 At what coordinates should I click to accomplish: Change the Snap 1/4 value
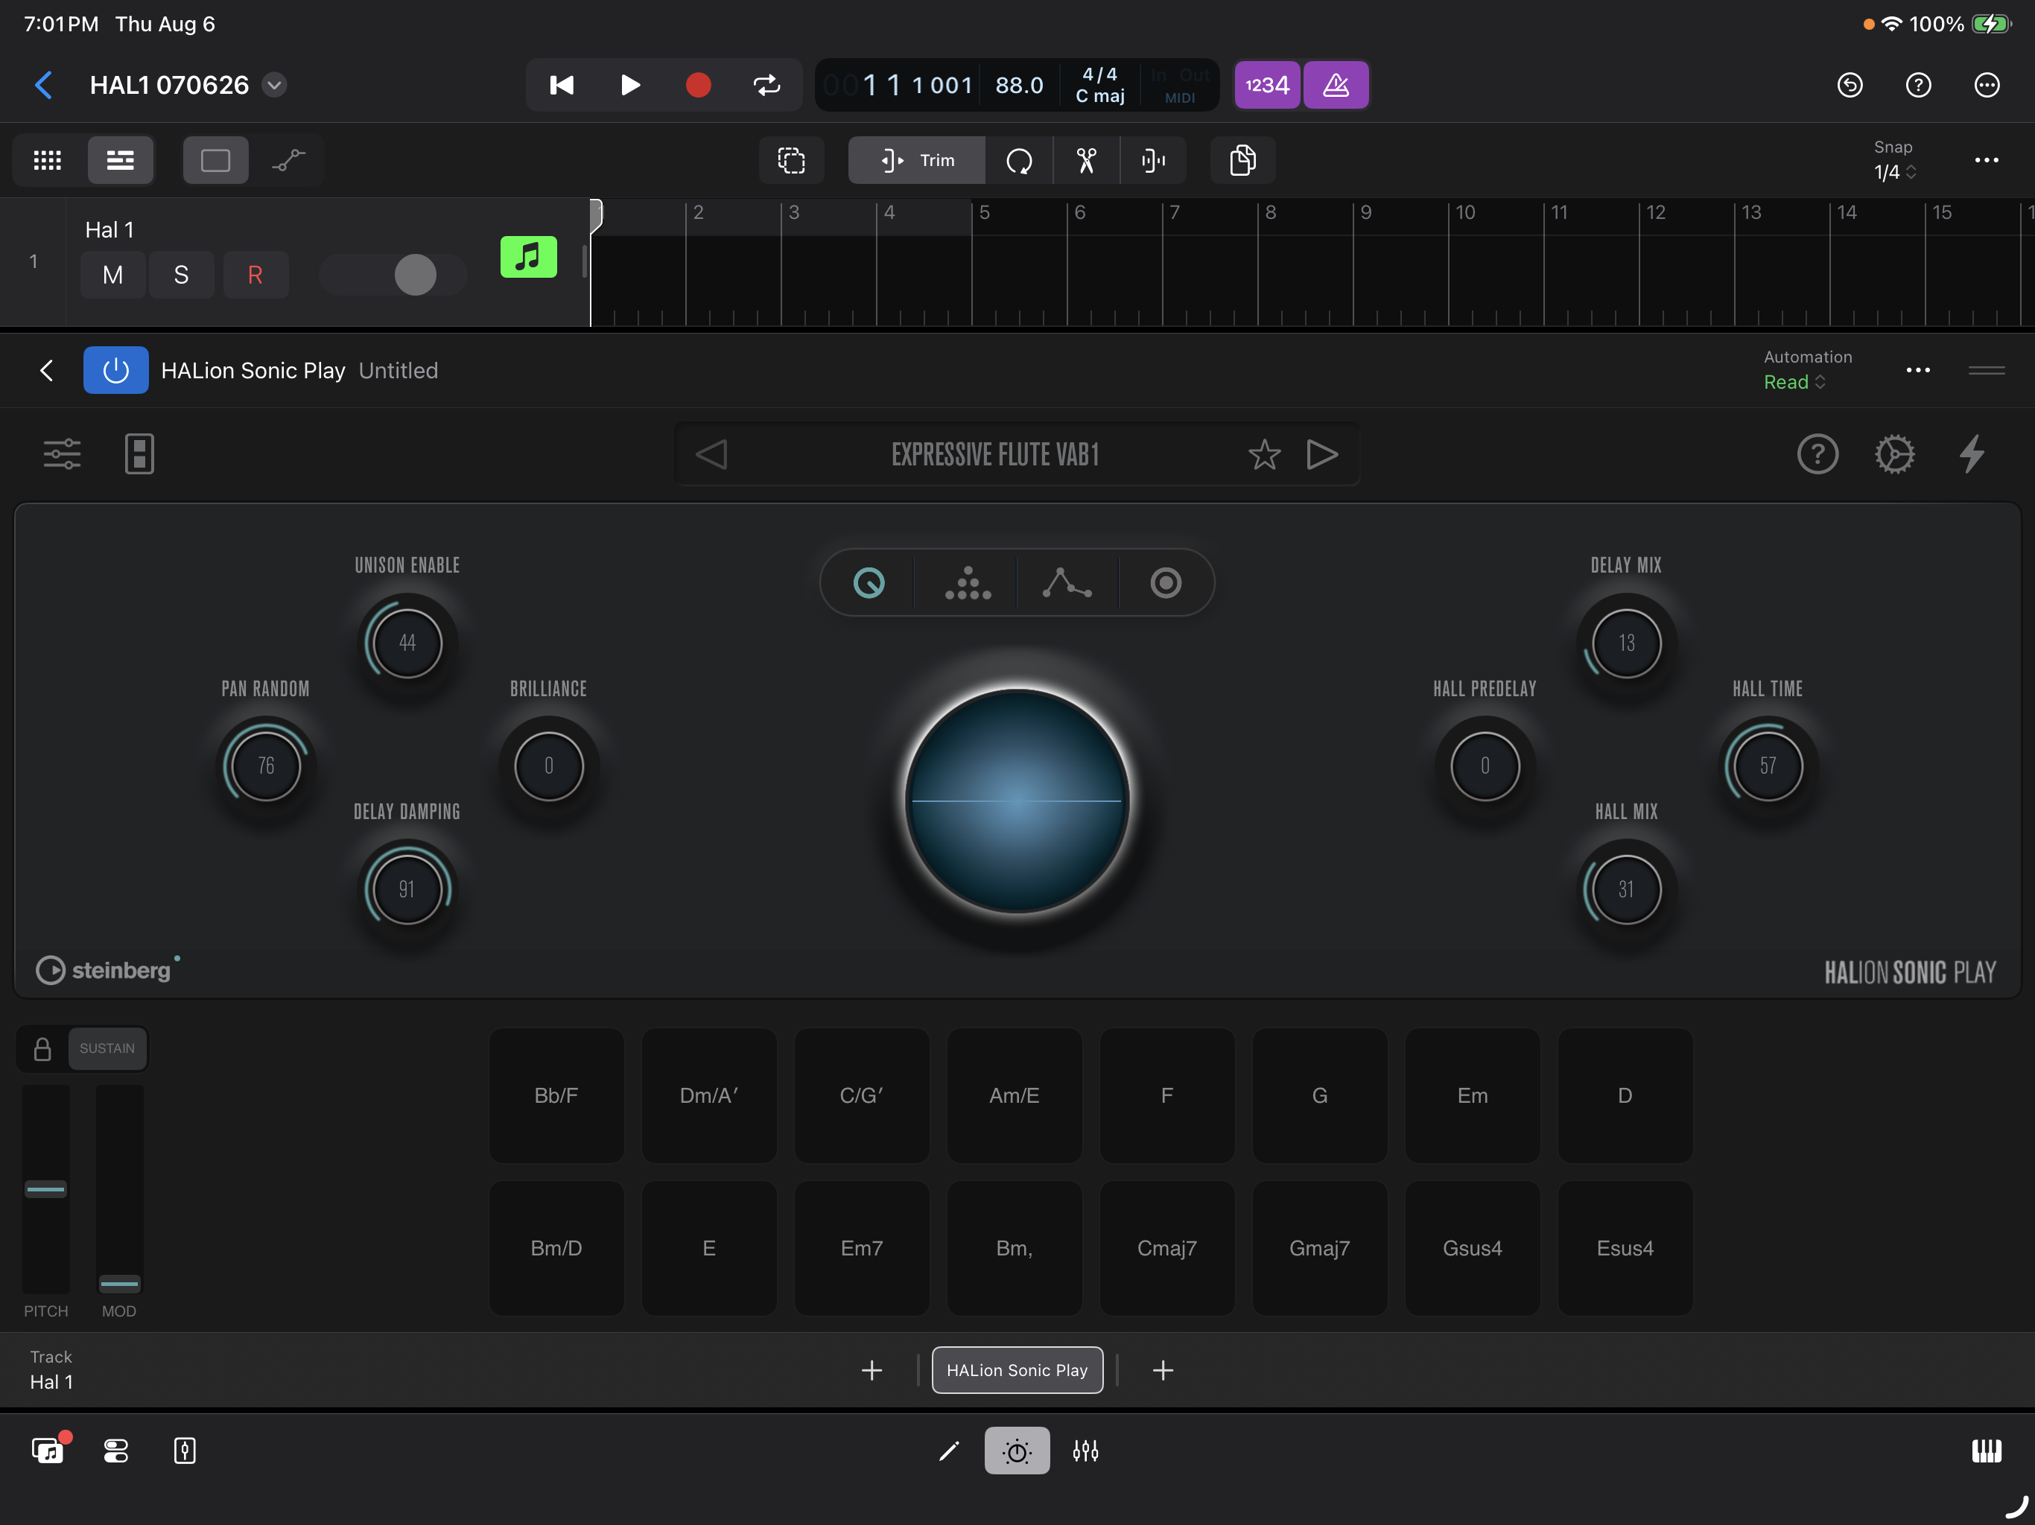point(1895,171)
